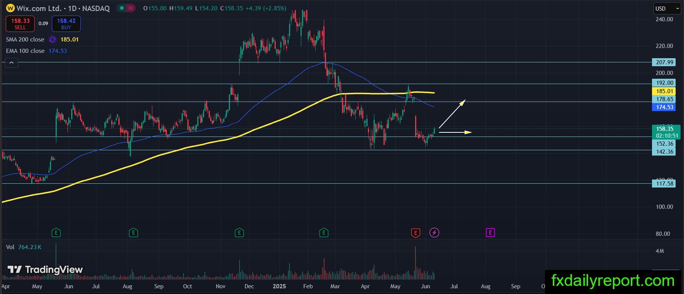Click the yellow 185.01 SMA price-axis label
The image size is (684, 294).
[665, 91]
